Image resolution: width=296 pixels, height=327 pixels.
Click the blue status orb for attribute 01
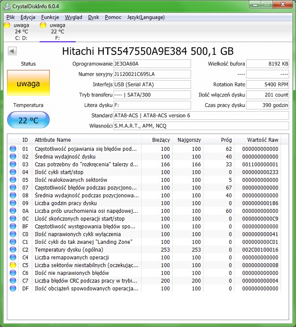point(13,149)
